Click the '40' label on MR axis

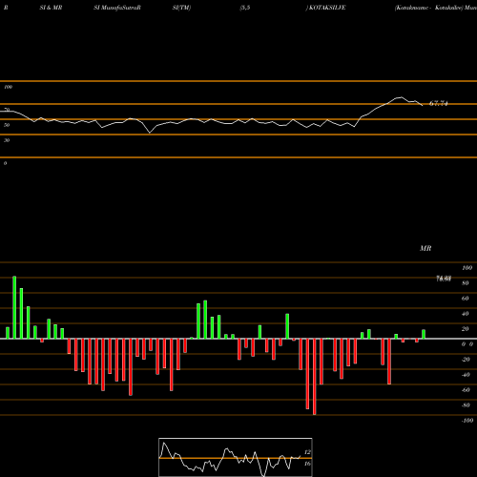pyautogui.click(x=466, y=314)
